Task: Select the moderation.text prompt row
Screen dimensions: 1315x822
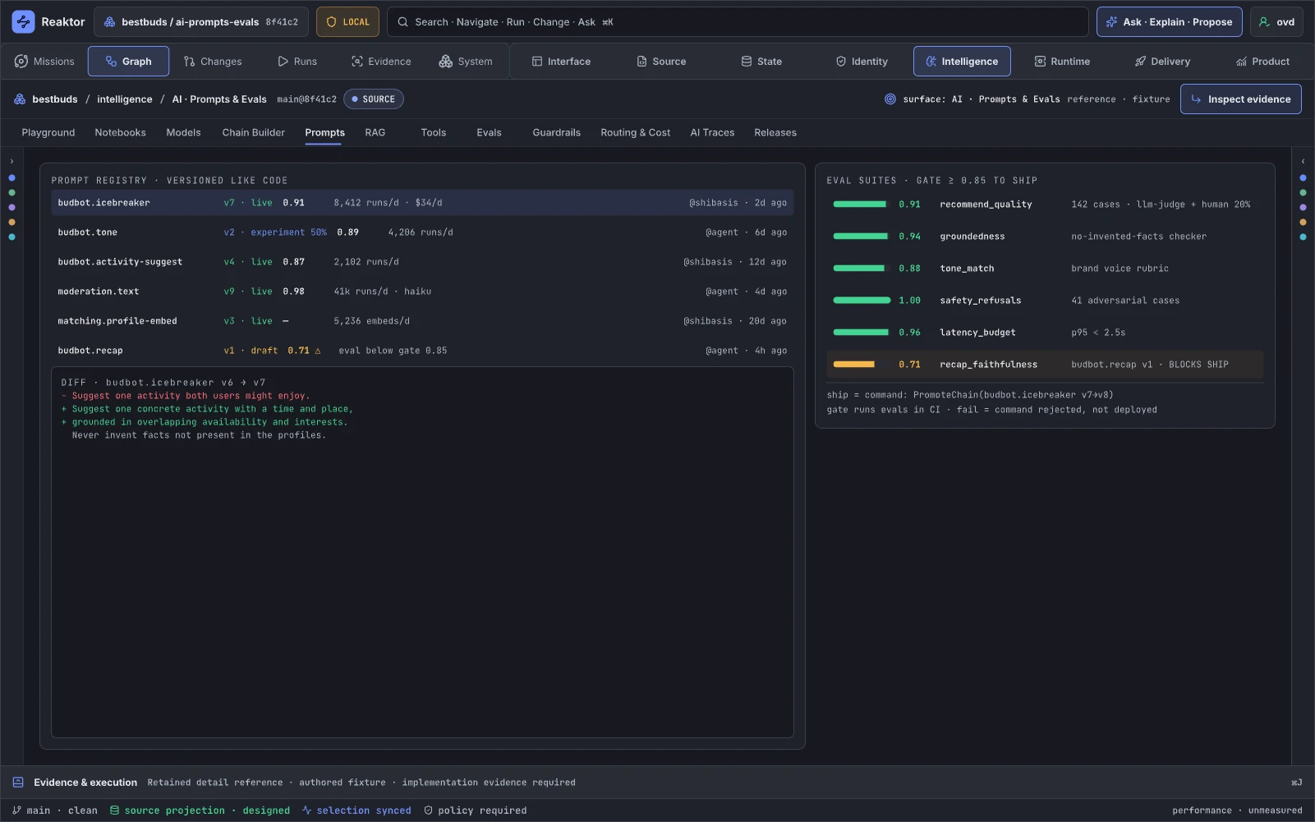Action: [422, 292]
